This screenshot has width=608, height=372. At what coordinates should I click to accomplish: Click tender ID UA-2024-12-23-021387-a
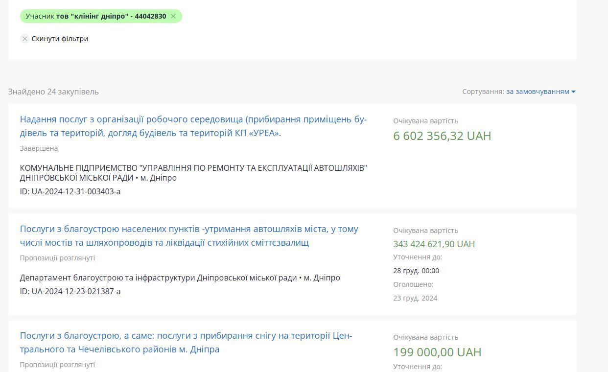point(70,291)
